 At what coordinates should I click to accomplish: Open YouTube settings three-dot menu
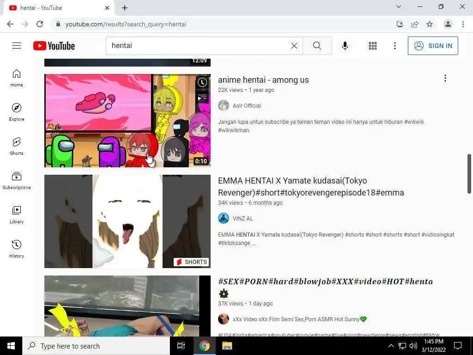pyautogui.click(x=394, y=46)
